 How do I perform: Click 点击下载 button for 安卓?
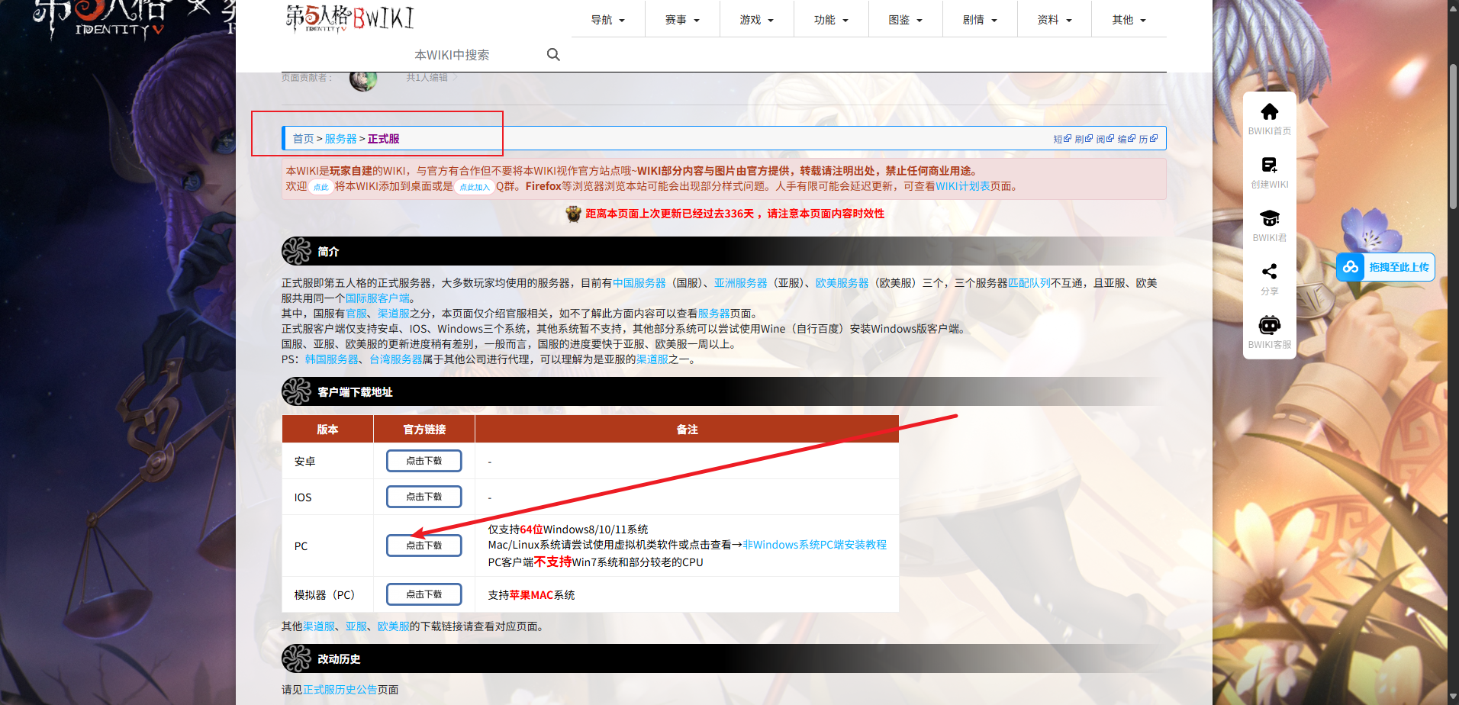pos(424,461)
